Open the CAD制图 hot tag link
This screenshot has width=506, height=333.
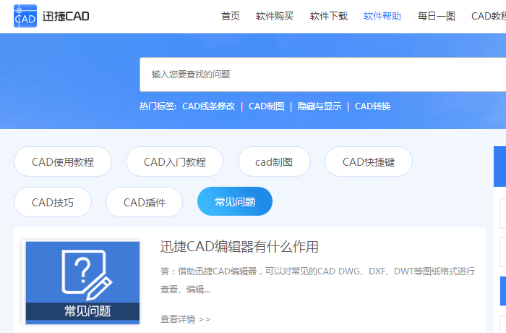pyautogui.click(x=267, y=106)
